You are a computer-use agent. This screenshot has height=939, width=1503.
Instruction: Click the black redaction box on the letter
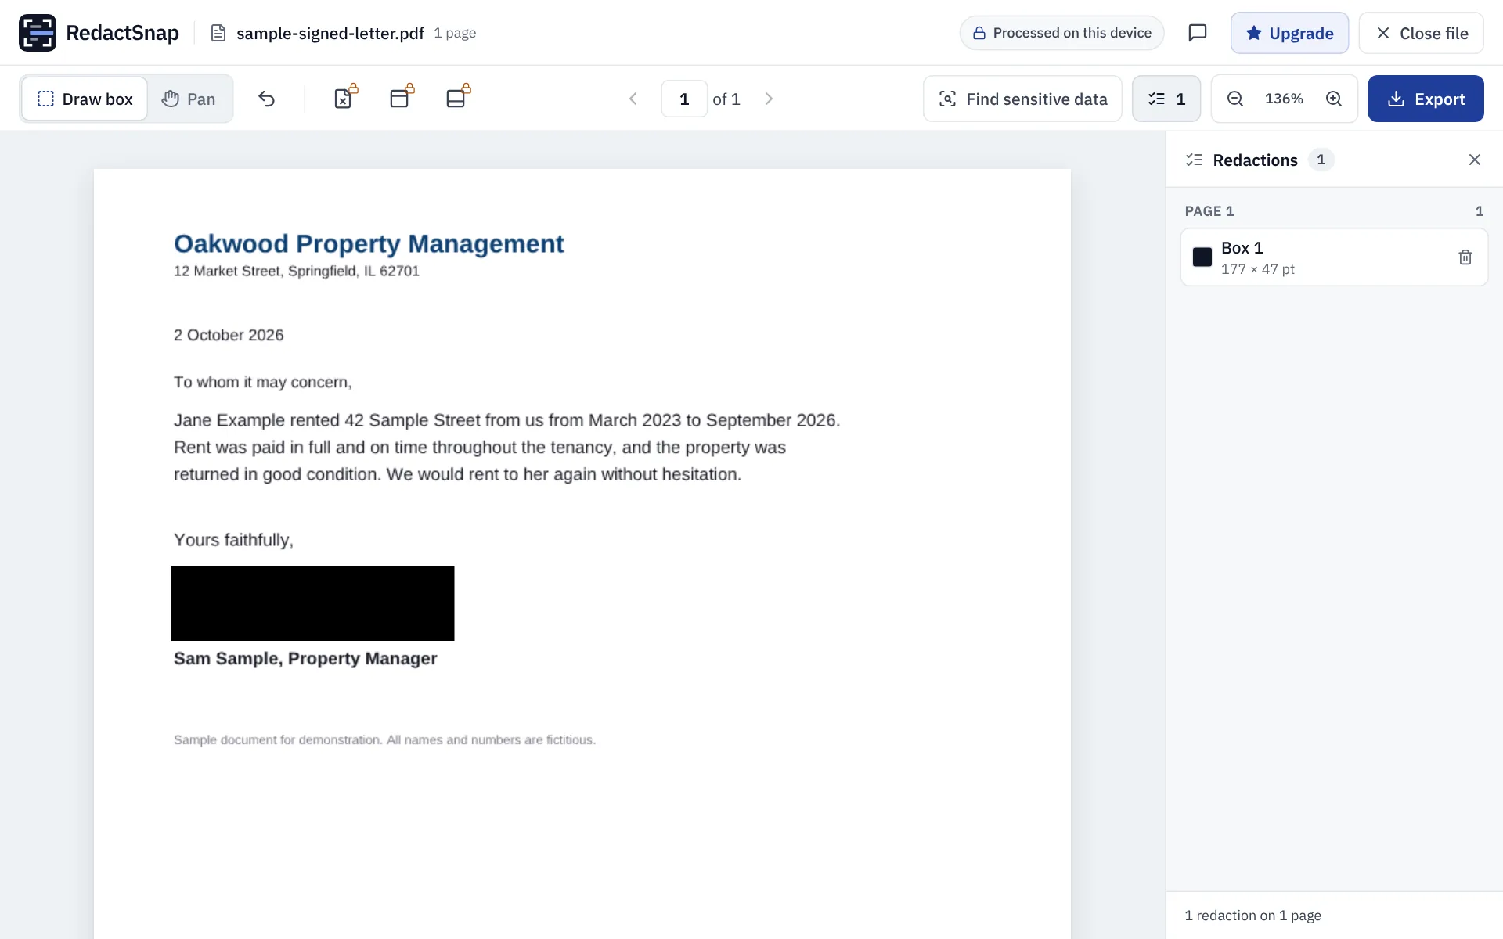(x=312, y=603)
